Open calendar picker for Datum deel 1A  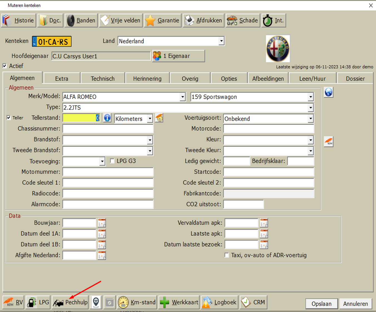(x=102, y=234)
